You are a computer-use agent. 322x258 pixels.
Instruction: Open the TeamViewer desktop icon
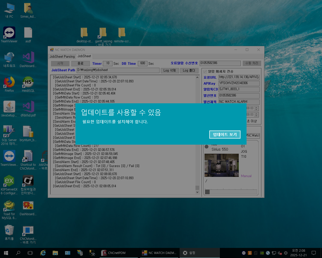(x=9, y=33)
